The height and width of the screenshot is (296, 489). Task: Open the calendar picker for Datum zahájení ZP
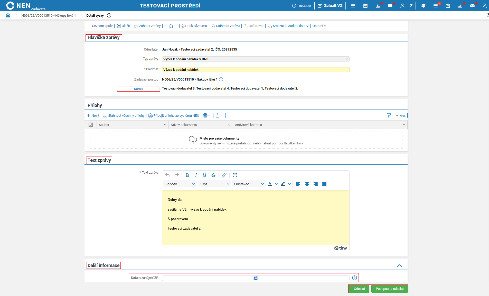[256, 278]
